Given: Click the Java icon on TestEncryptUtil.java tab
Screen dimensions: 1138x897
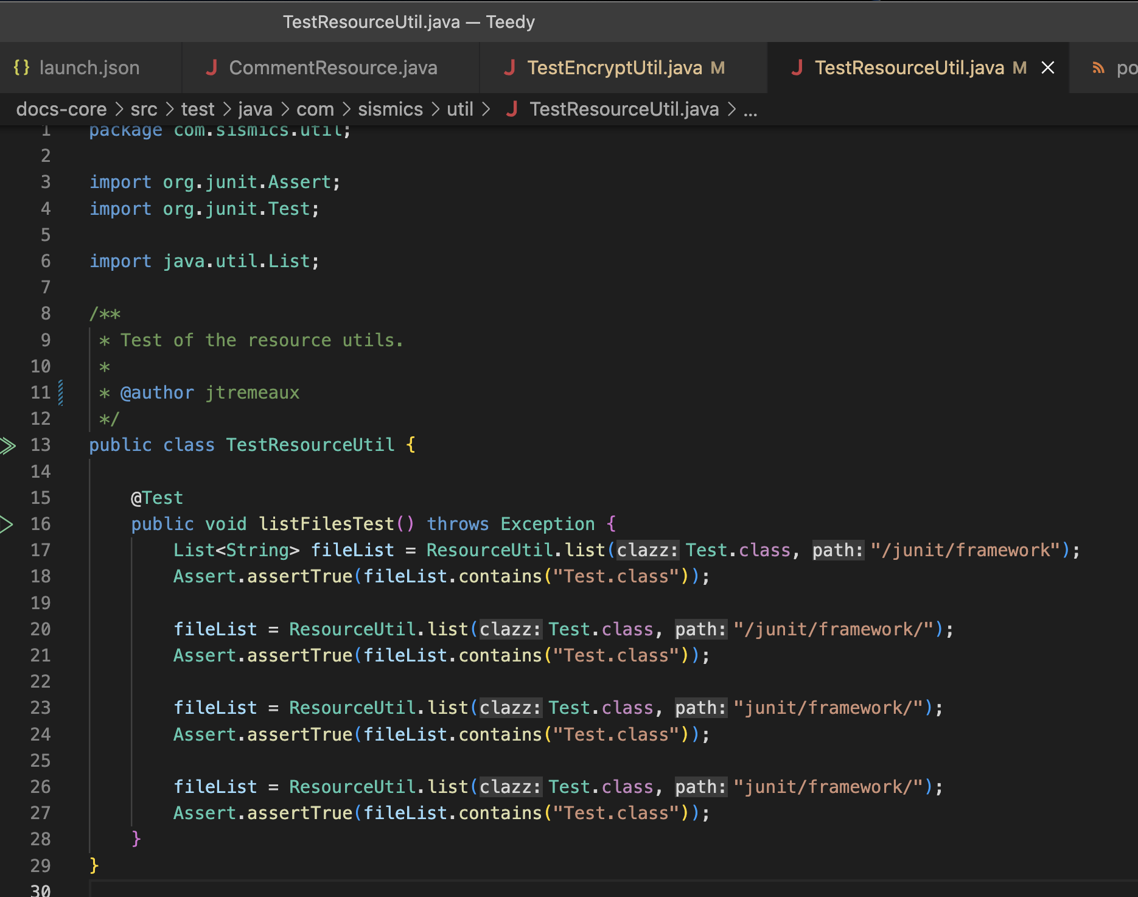Looking at the screenshot, I should [x=510, y=68].
